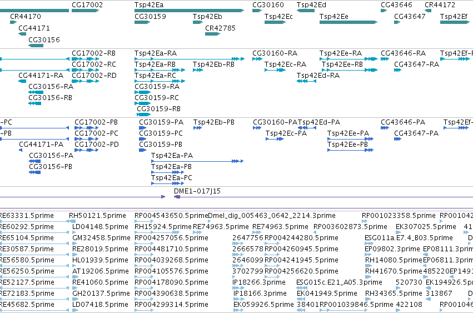This screenshot has height=313, width=473.
Task: Click the CG30156-PA protein label
Action: tap(51, 156)
